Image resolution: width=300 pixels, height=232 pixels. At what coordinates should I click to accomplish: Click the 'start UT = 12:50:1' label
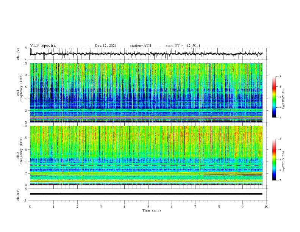click(183, 45)
